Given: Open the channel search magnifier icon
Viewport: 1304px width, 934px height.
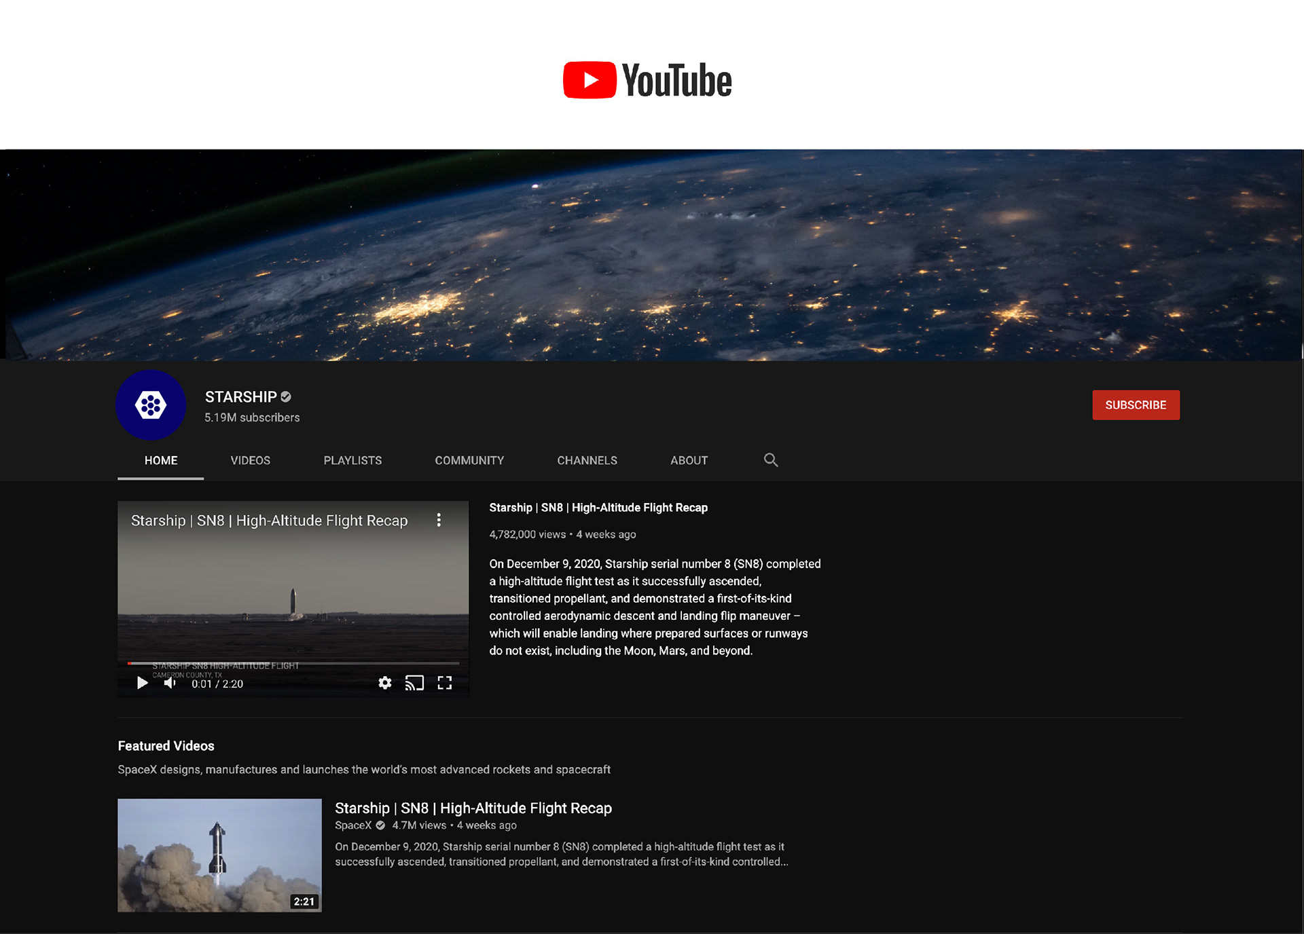Looking at the screenshot, I should pos(770,460).
